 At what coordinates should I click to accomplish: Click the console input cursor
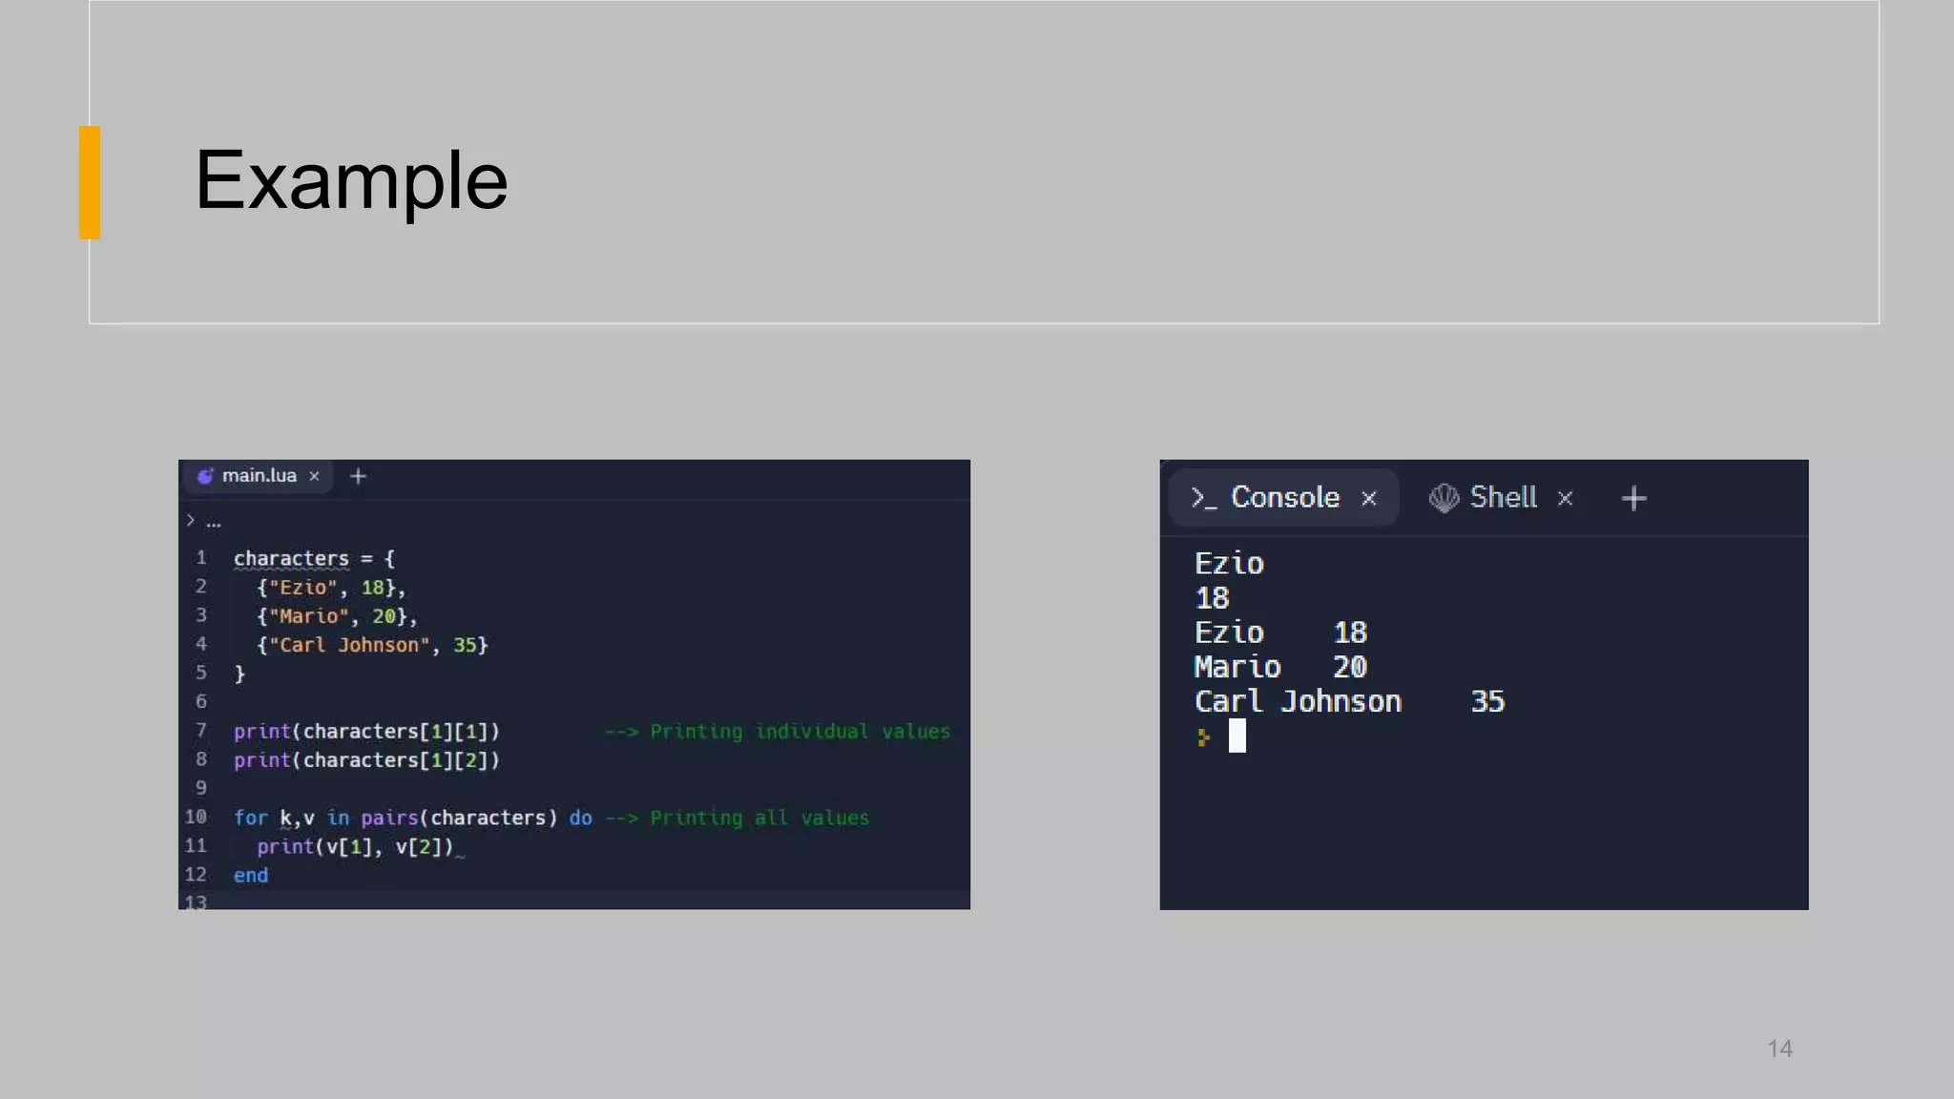(x=1237, y=736)
